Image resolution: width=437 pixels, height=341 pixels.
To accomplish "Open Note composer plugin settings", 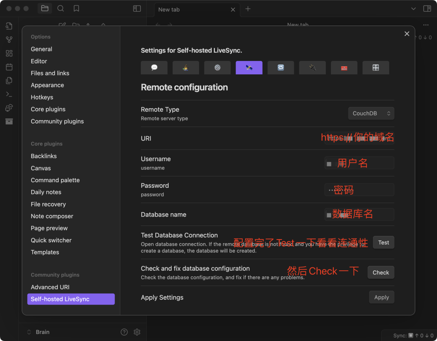I will tap(52, 216).
